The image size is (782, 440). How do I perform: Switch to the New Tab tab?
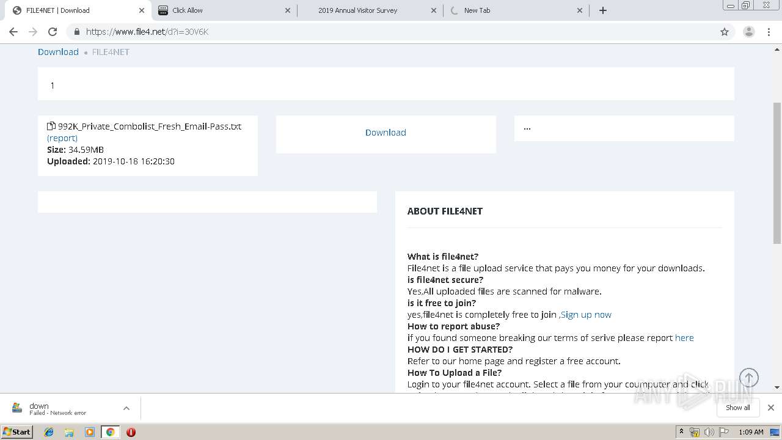click(x=516, y=10)
